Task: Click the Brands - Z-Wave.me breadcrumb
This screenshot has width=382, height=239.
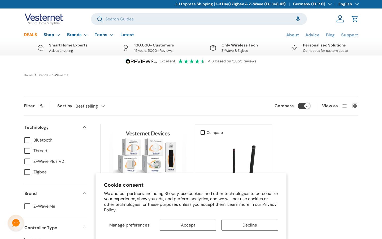Action: pyautogui.click(x=53, y=75)
